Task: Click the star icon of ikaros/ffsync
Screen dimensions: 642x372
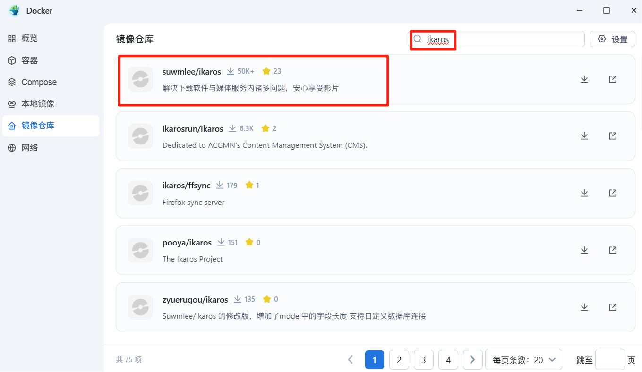Action: [x=249, y=186]
